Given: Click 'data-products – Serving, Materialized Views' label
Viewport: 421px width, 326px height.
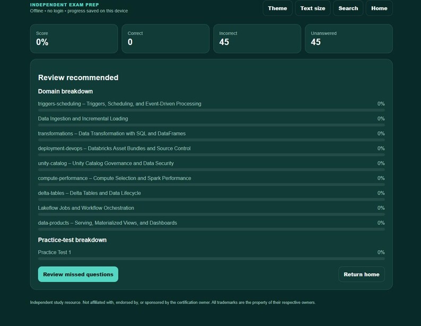Looking at the screenshot, I should click(108, 223).
